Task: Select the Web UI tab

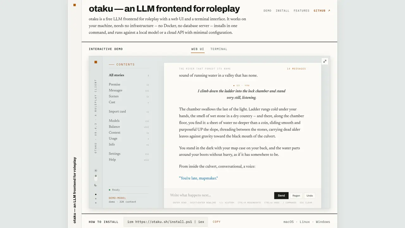Action: coord(198,49)
